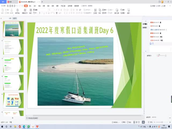Click the notes field below the slide
Viewport: 172px width, 129px height.
tap(81, 118)
